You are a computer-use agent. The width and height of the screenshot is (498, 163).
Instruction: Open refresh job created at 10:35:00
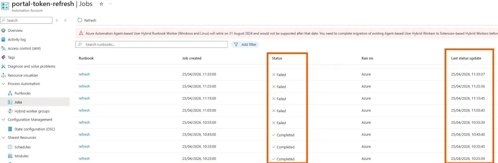click(x=84, y=147)
